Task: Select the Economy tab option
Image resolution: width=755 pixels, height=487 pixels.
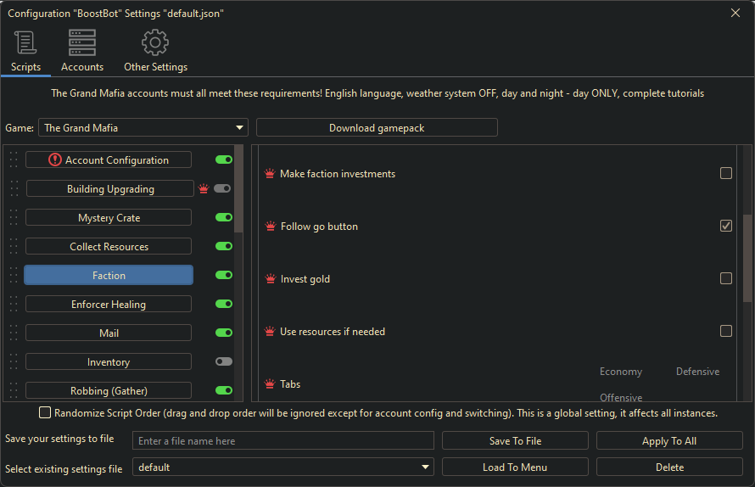Action: pos(620,372)
